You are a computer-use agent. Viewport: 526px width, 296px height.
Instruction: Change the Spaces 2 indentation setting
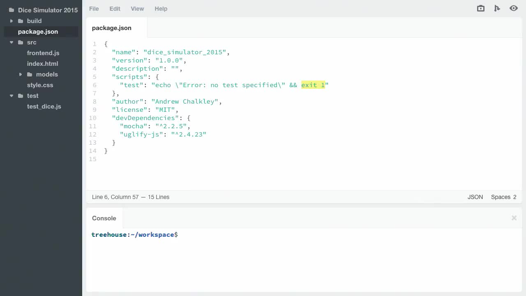click(504, 197)
